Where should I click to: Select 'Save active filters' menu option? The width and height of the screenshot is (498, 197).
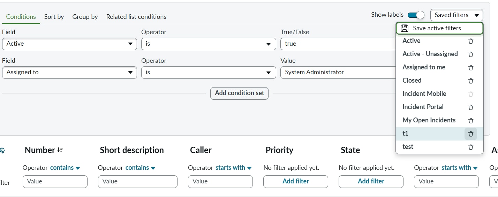pyautogui.click(x=439, y=28)
